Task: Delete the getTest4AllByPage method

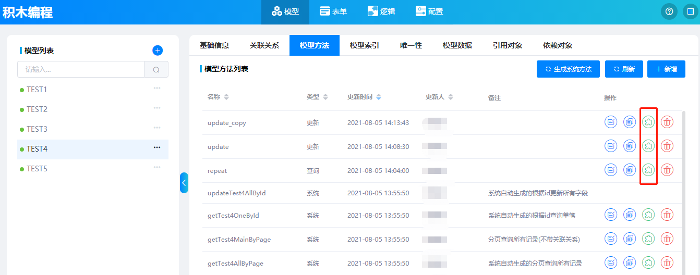Action: 667,262
